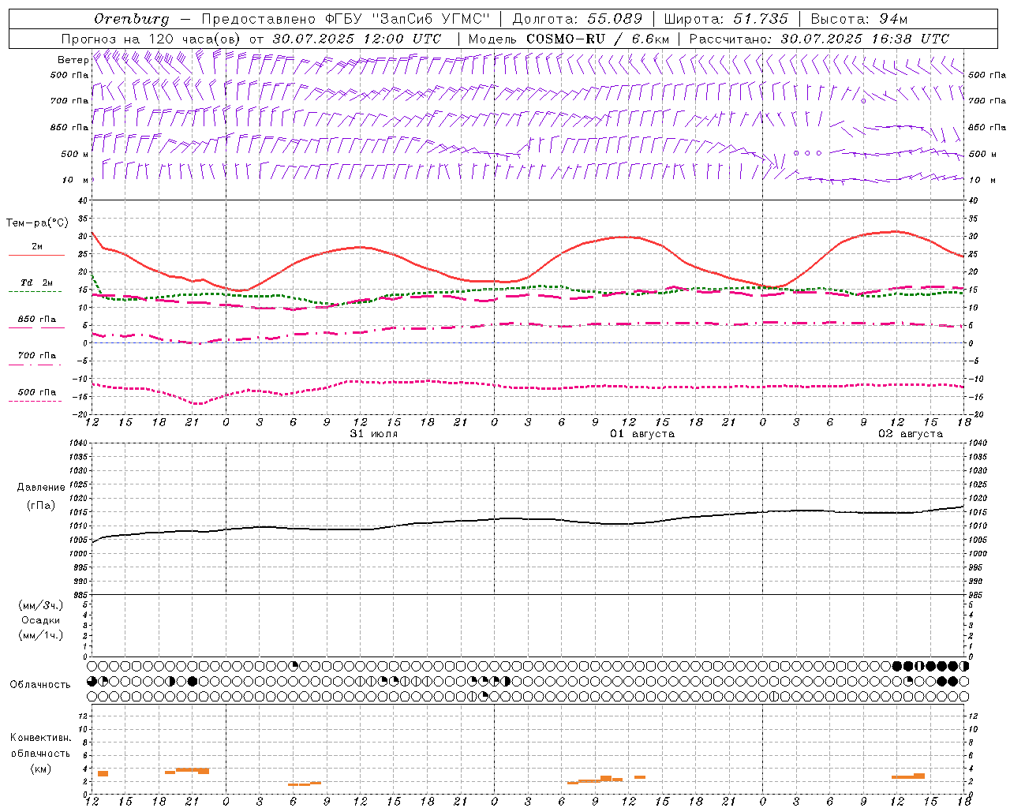
Task: Click the "01 августа" date label
Action: (642, 434)
